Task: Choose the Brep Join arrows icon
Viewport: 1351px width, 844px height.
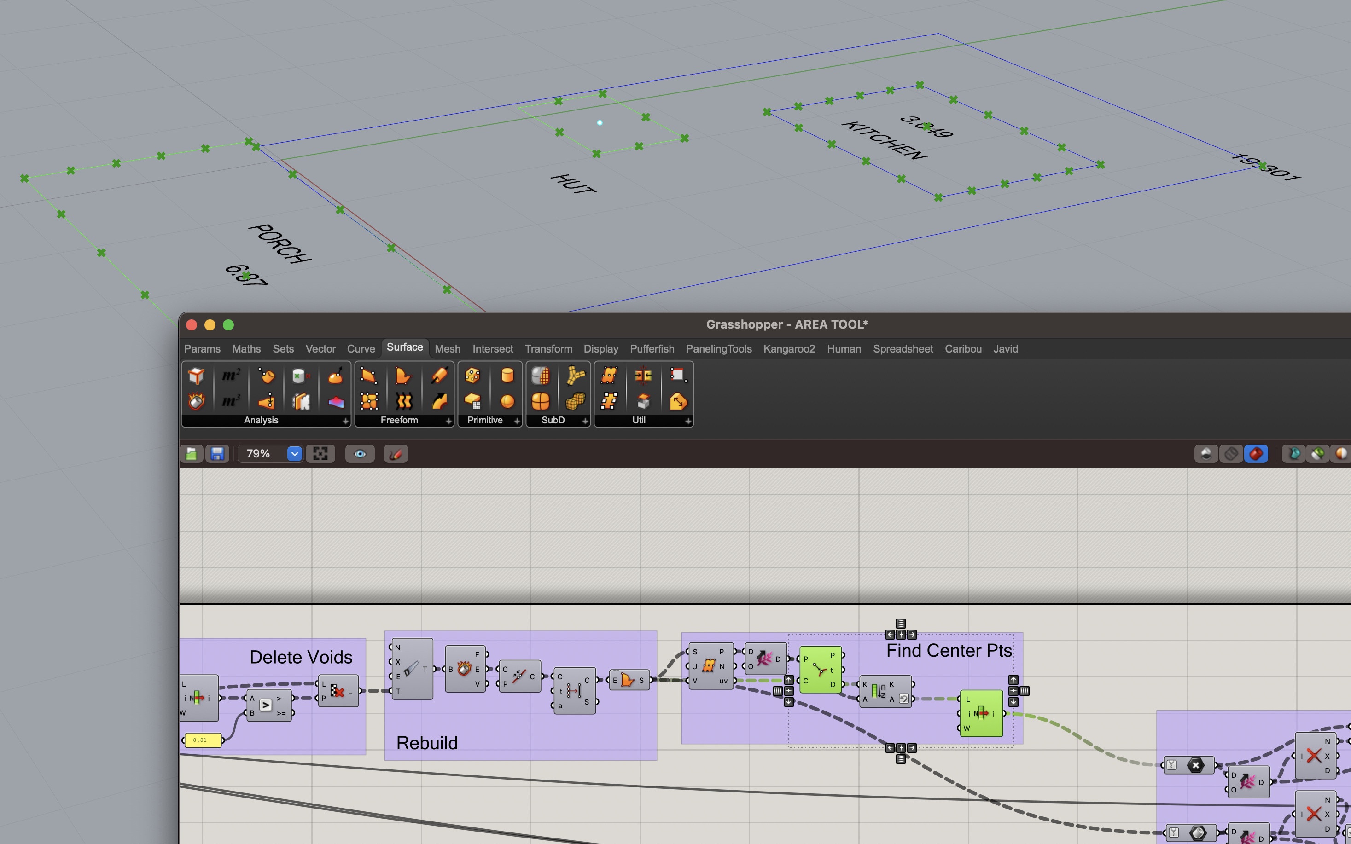Action: click(x=643, y=376)
